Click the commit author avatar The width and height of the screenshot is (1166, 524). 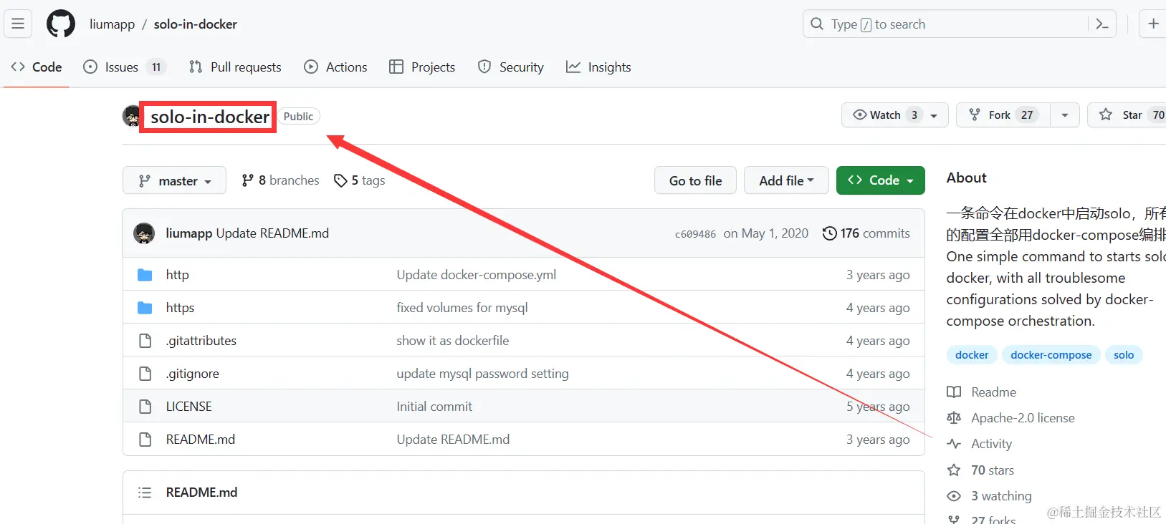point(144,233)
